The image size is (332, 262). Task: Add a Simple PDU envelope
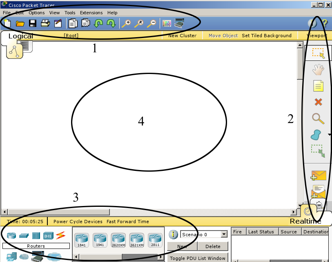coord(319,175)
